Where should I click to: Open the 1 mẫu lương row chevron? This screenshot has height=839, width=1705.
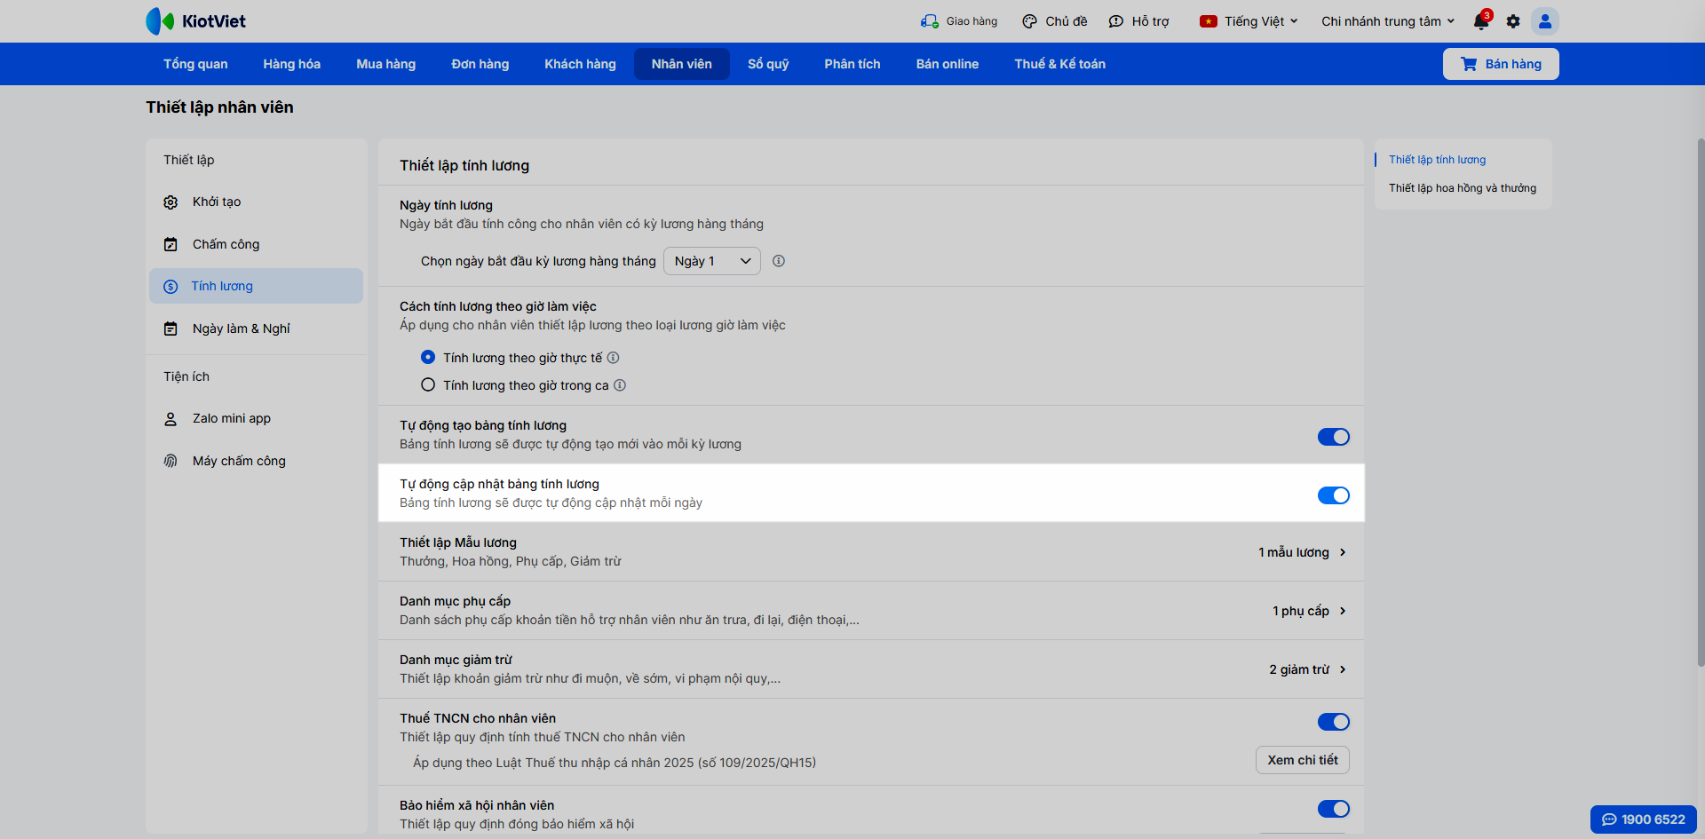[x=1343, y=552]
